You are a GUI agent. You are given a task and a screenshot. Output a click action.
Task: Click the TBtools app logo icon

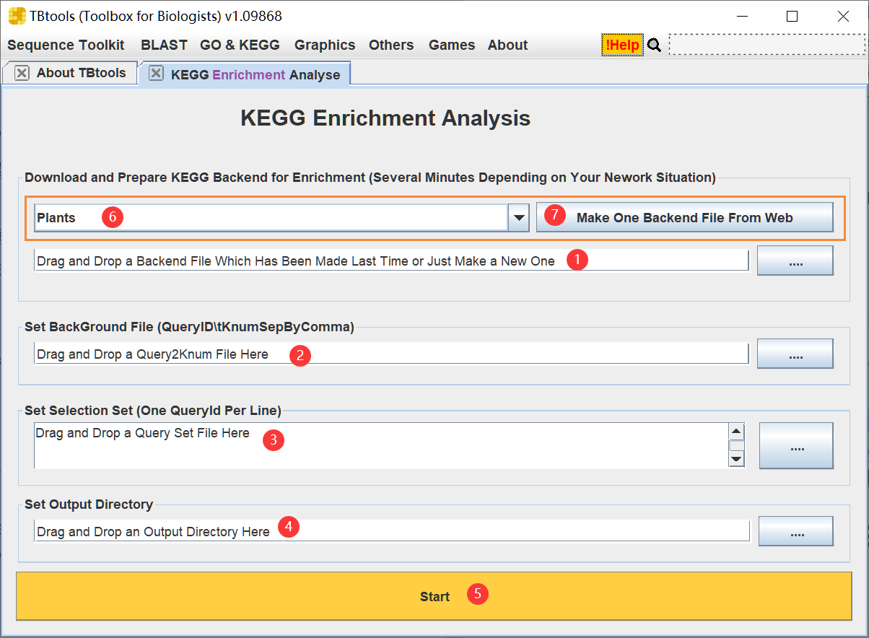tap(17, 16)
